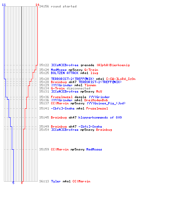Select Brainbug in the 35:45 kill entry
Viewport: 177px width, 197px height.
click(59, 117)
